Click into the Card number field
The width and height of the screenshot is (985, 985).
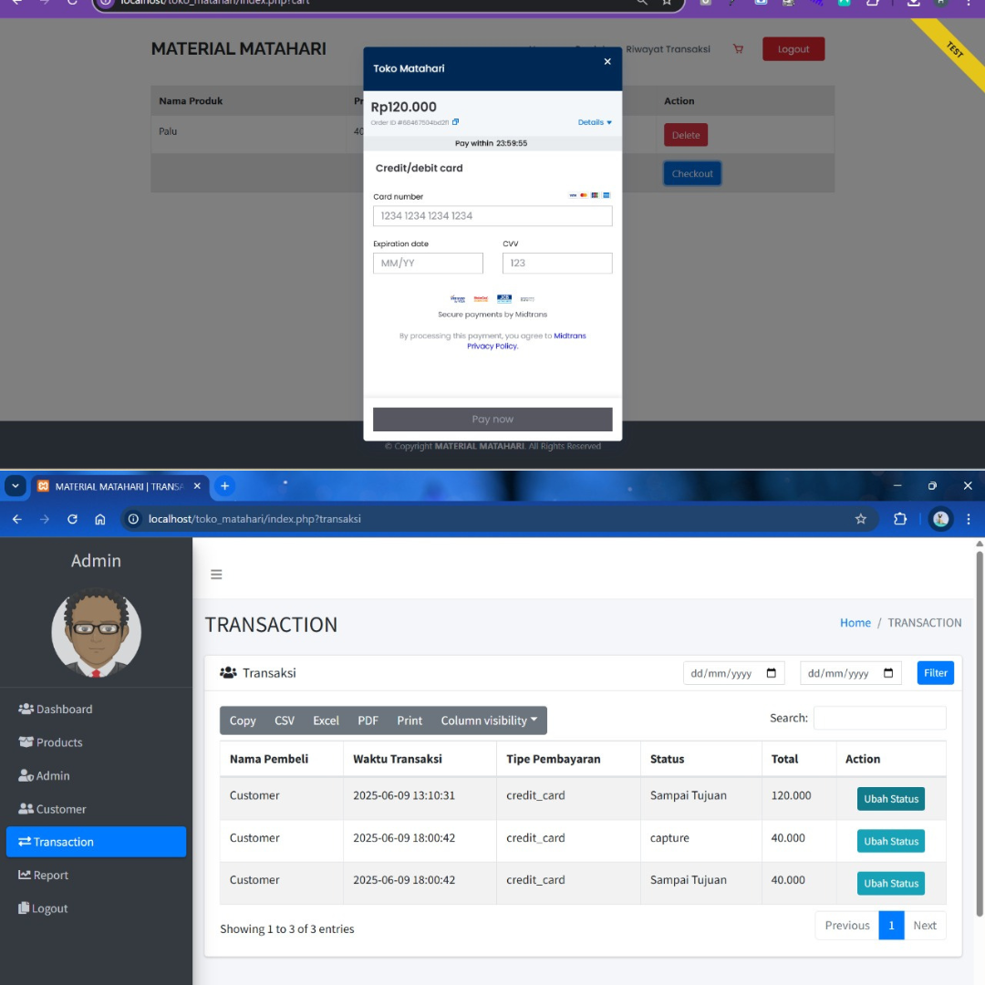[493, 216]
